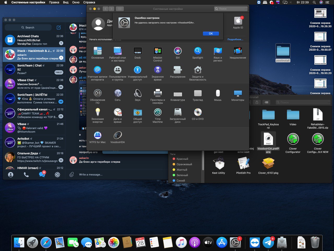Image resolution: width=334 pixels, height=251 pixels.
Task: Open Учетные записи интернета pane
Action: coord(98,73)
